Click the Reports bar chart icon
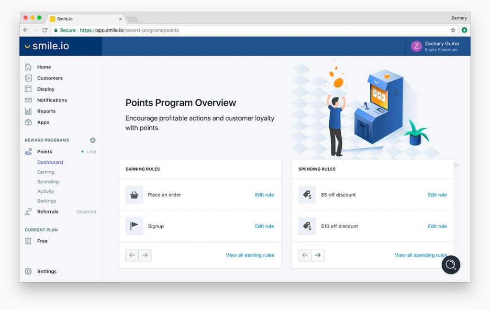This screenshot has width=490, height=310. [x=28, y=111]
